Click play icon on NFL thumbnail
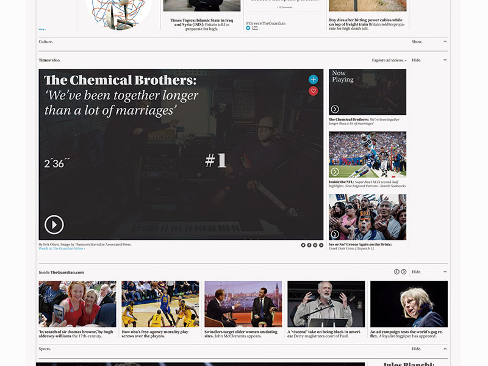 click(x=335, y=171)
